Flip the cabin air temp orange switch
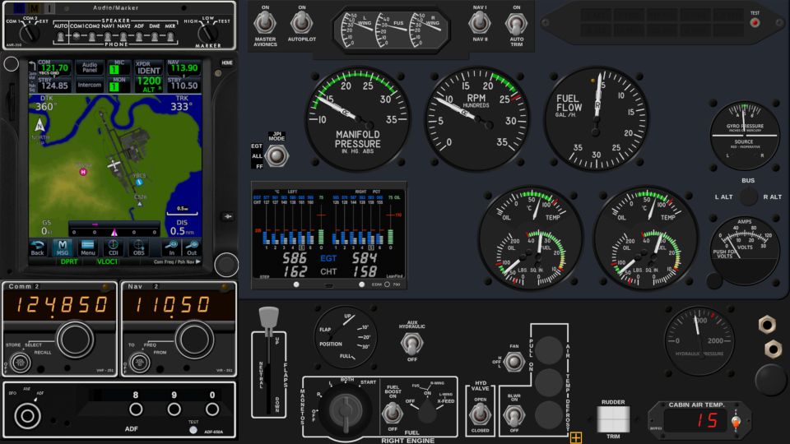 (736, 420)
